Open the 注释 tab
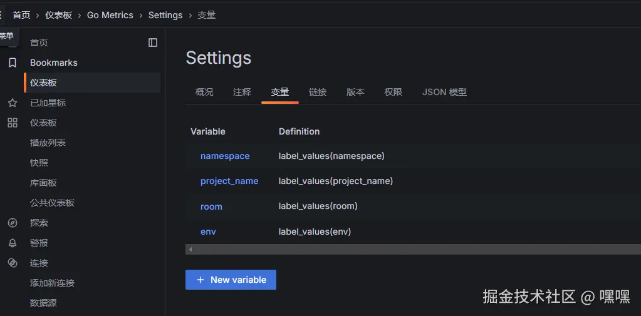Screen dimensions: 641x316 242,92
